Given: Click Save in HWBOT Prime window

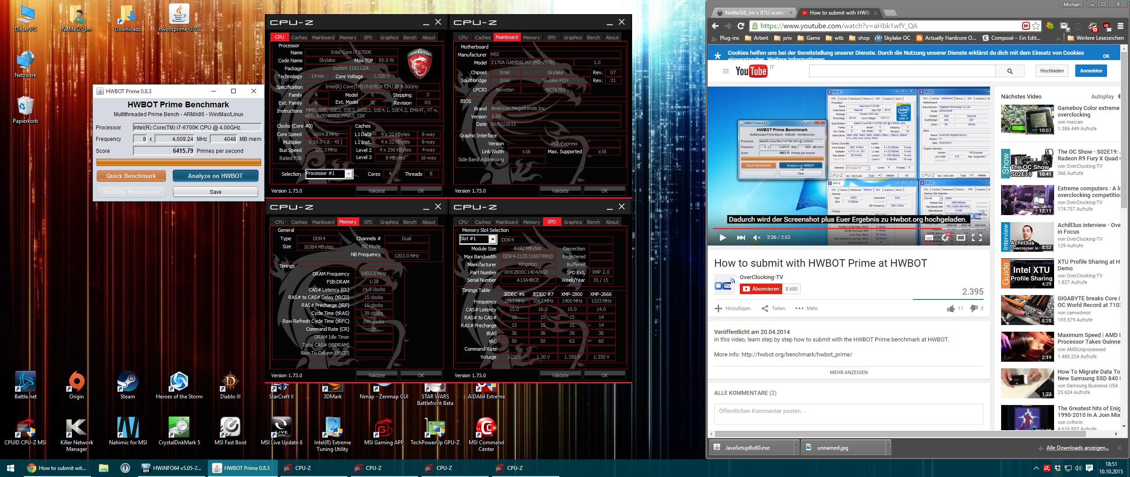Looking at the screenshot, I should [215, 192].
